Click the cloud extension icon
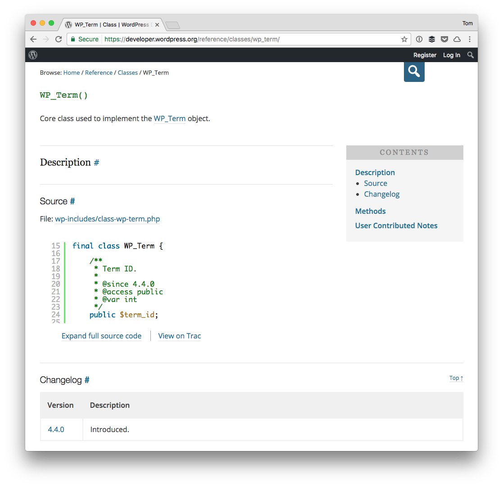This screenshot has height=487, width=503. (x=457, y=39)
